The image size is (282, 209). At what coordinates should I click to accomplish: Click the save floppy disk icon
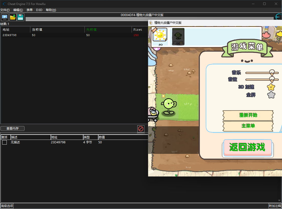click(21, 17)
